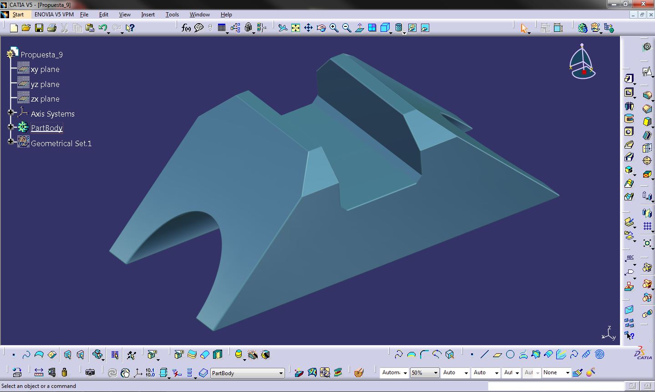Image resolution: width=655 pixels, height=392 pixels.
Task: Open the Help menu
Action: click(x=226, y=15)
